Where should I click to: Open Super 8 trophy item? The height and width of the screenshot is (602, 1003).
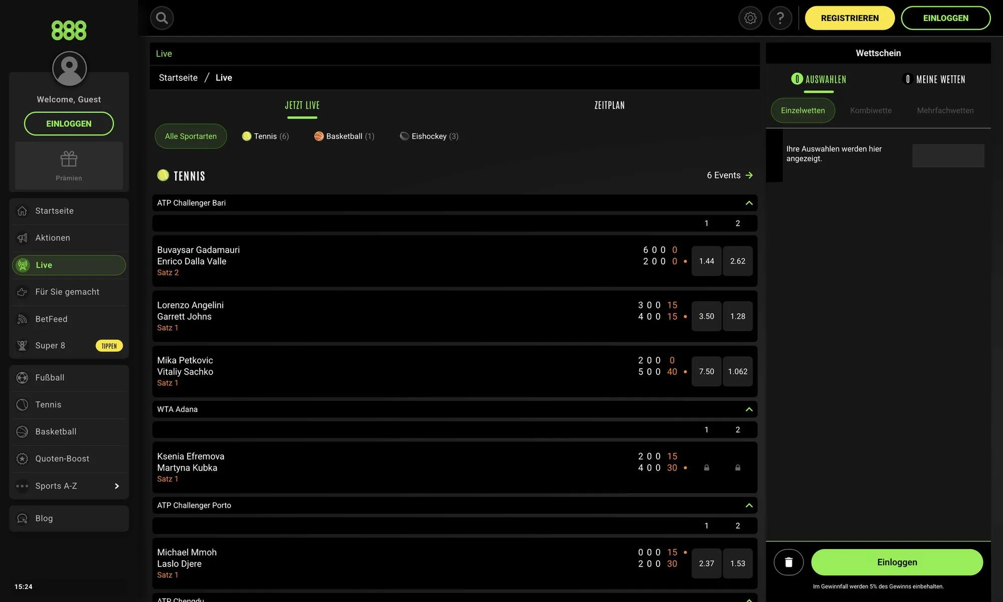pyautogui.click(x=69, y=346)
